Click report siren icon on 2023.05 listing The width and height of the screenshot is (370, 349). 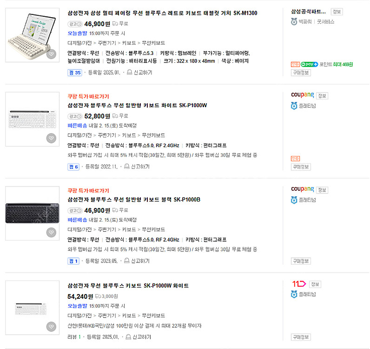127,261
